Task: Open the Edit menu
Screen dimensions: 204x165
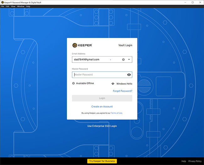Action: point(8,6)
